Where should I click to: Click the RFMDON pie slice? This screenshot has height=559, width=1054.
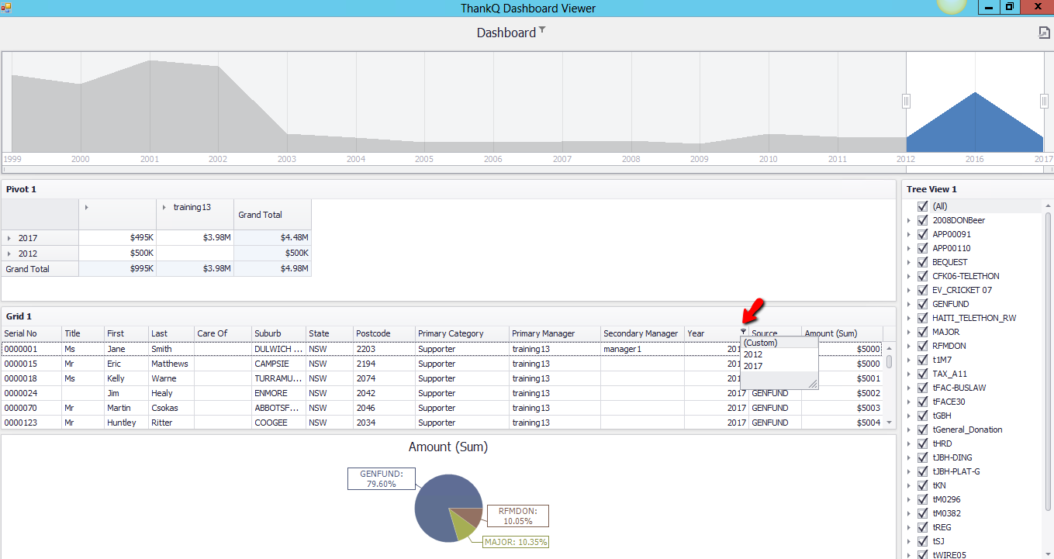tap(469, 516)
